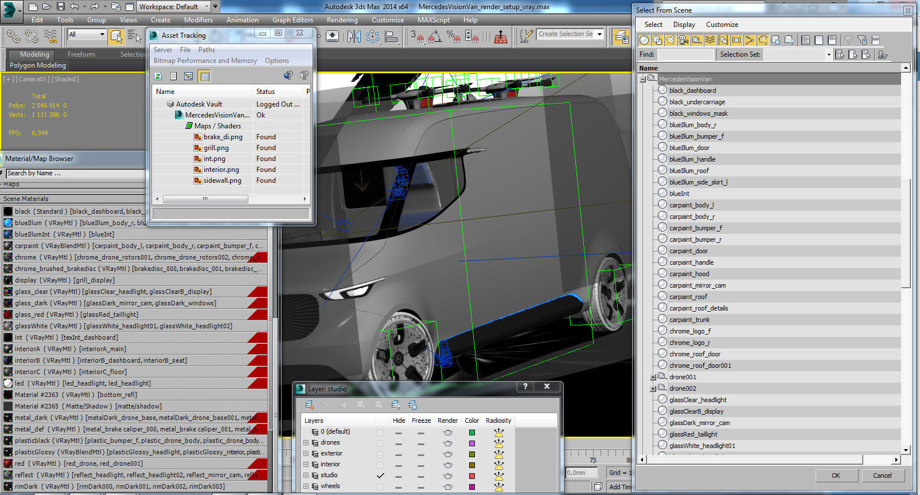Toggle Display Lights filter in Select From Scene
Image resolution: width=920 pixels, height=495 pixels.
click(x=670, y=40)
